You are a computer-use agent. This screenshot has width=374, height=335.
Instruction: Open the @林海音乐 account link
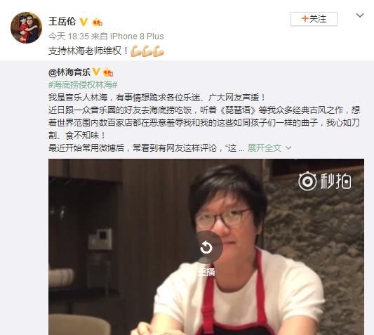pos(69,72)
